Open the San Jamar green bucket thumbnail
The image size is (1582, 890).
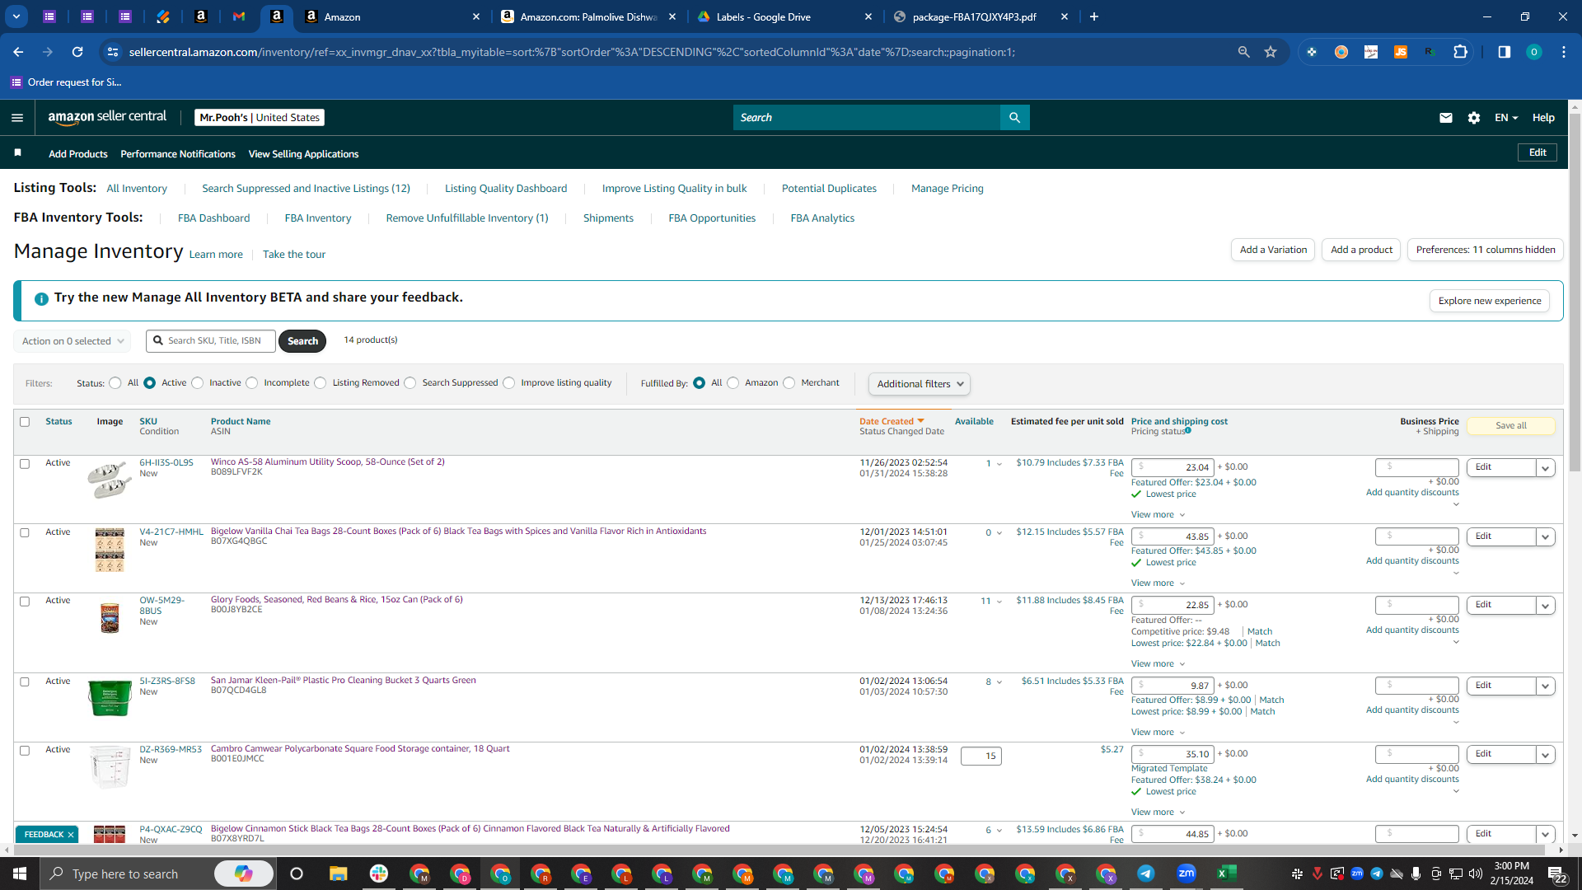pyautogui.click(x=110, y=699)
